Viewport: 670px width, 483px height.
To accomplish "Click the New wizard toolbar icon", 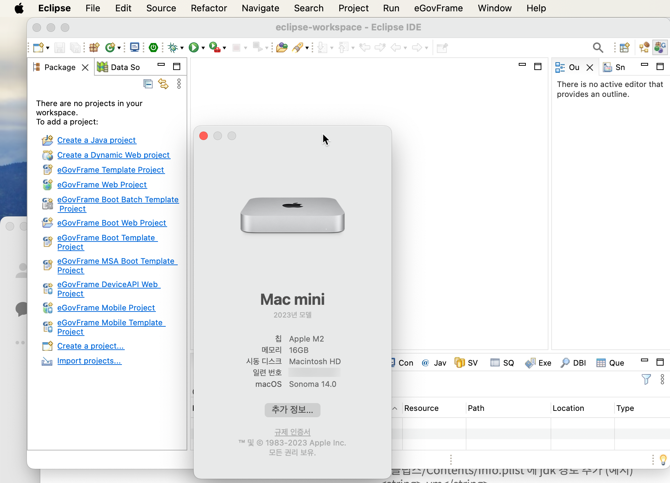I will pyautogui.click(x=38, y=47).
